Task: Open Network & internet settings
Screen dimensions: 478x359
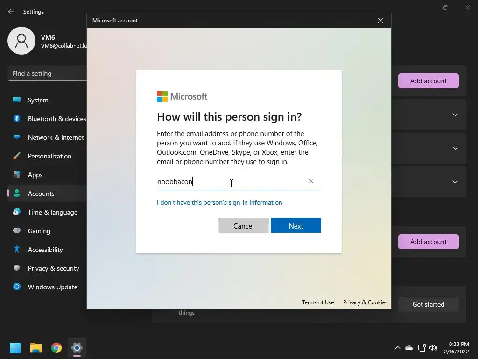Action: [47, 137]
